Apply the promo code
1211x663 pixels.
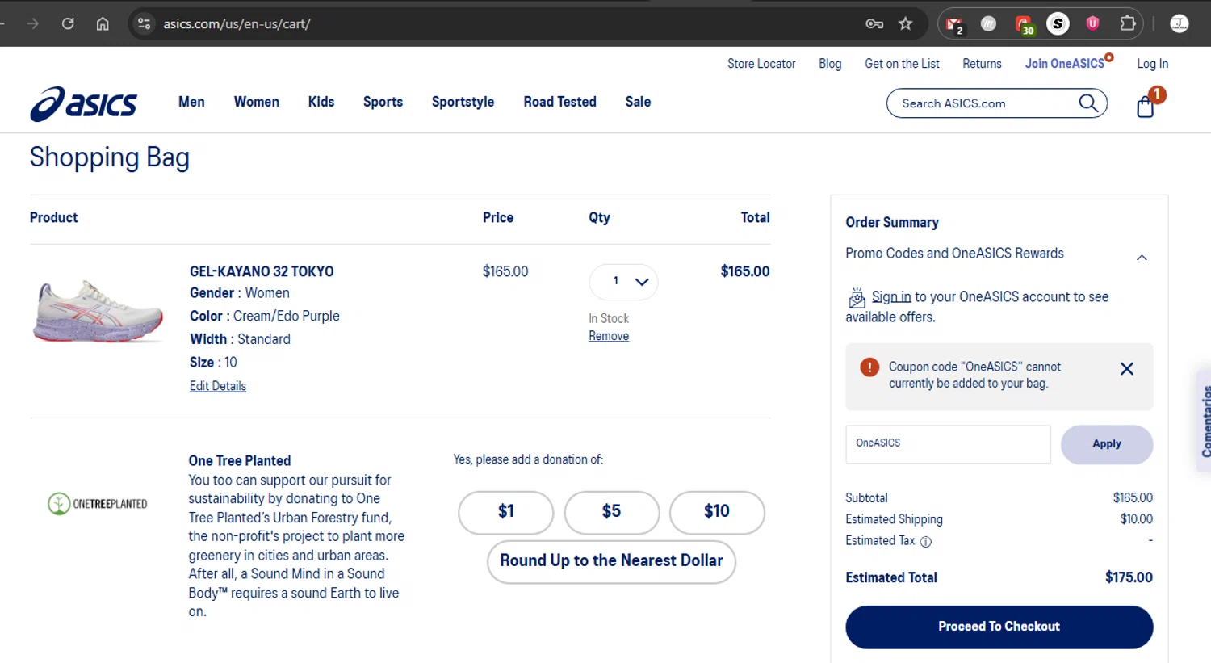[x=1107, y=444]
